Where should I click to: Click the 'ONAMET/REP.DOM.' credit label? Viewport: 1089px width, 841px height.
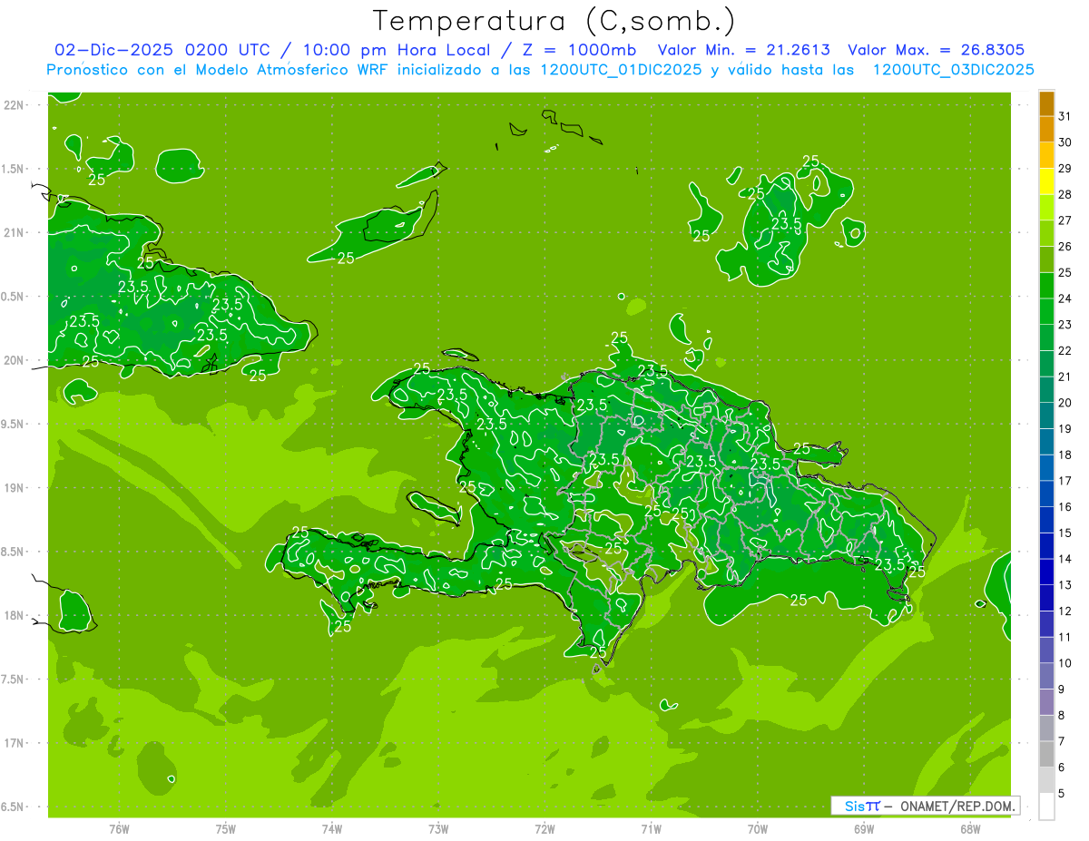coord(956,806)
